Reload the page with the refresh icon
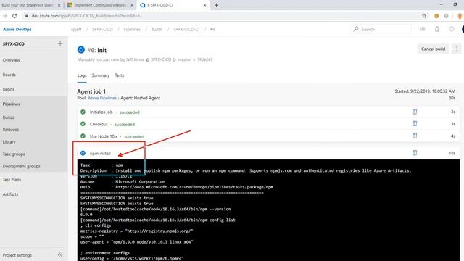 (14, 16)
